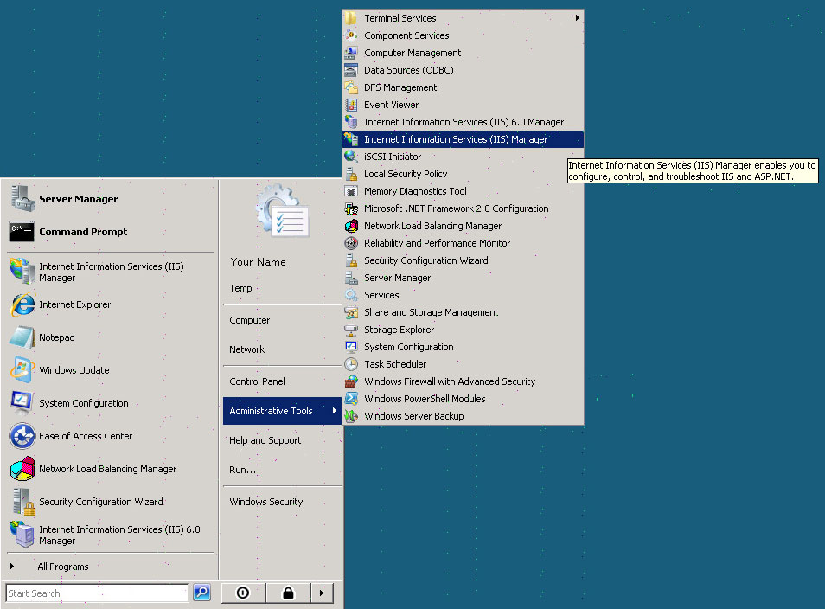Click the Windows Firewall brick wall icon

coord(351,381)
